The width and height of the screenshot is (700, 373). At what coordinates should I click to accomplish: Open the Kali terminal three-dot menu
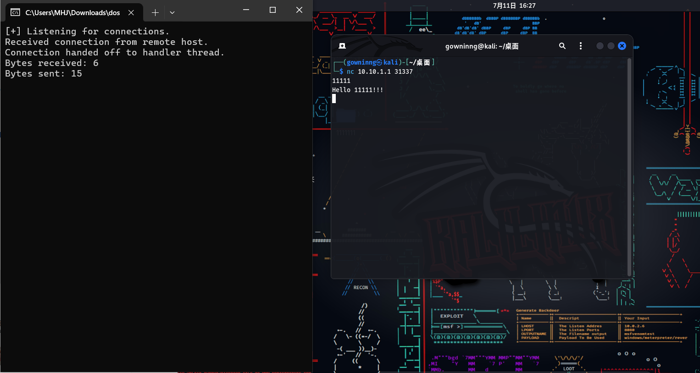point(581,46)
